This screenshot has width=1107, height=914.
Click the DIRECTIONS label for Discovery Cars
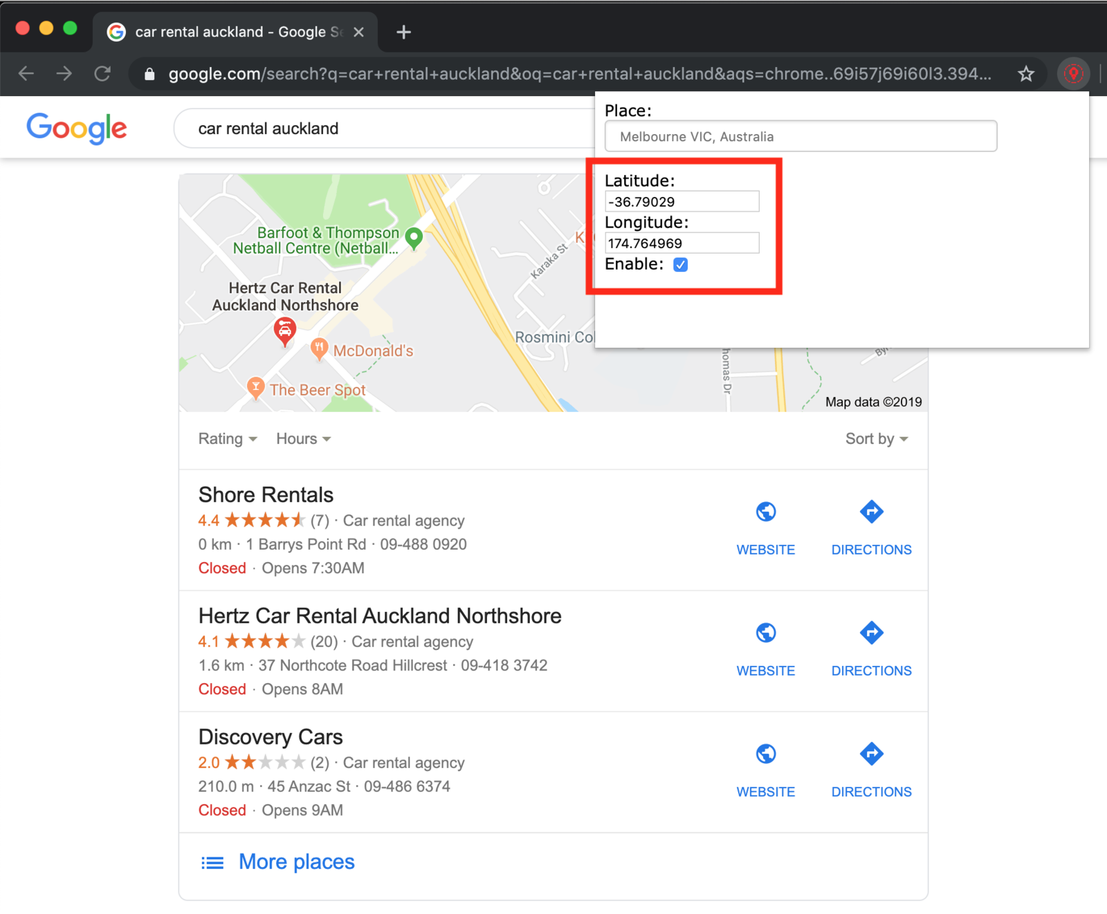point(872,792)
